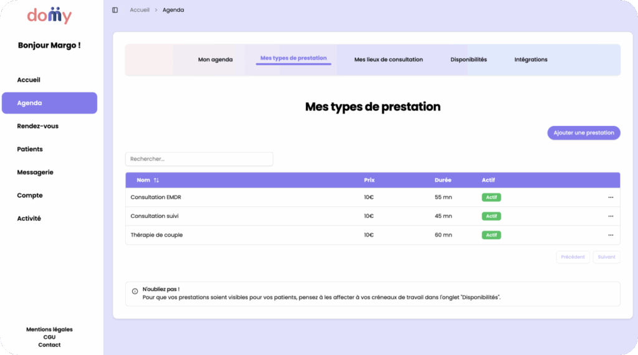This screenshot has width=638, height=355.
Task: Open options menu for Thérapie de couple
Action: pos(611,235)
